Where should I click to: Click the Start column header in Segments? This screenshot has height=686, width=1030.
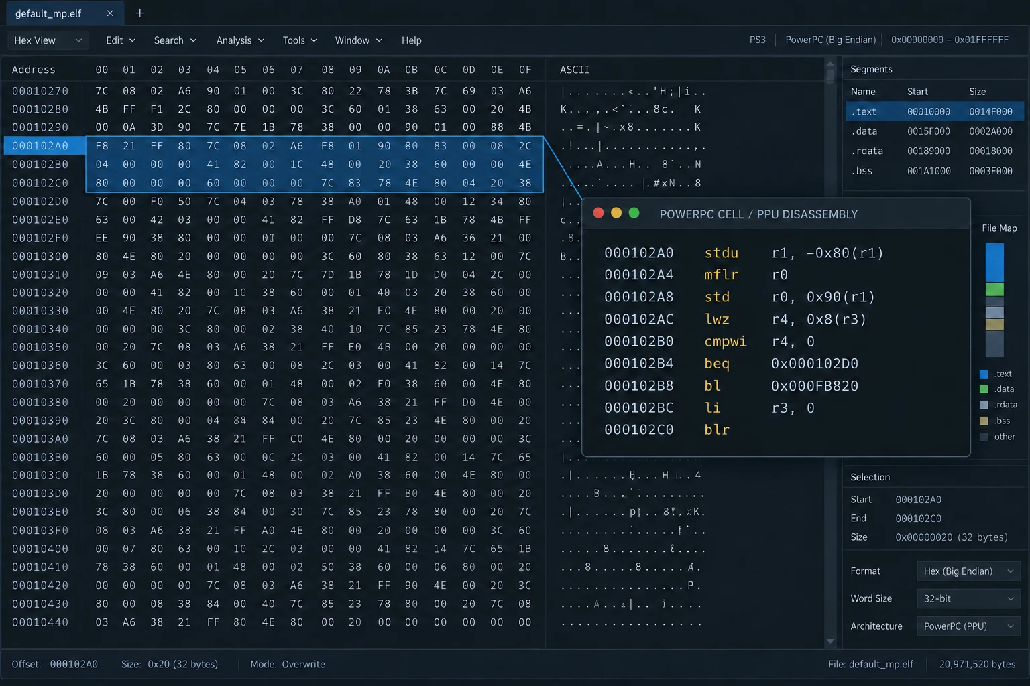(x=917, y=92)
